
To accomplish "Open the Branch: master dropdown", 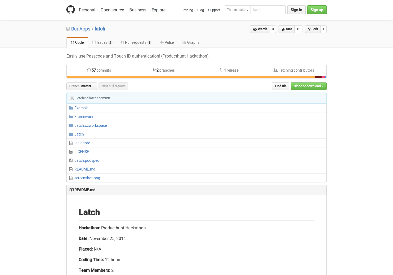I will [82, 86].
